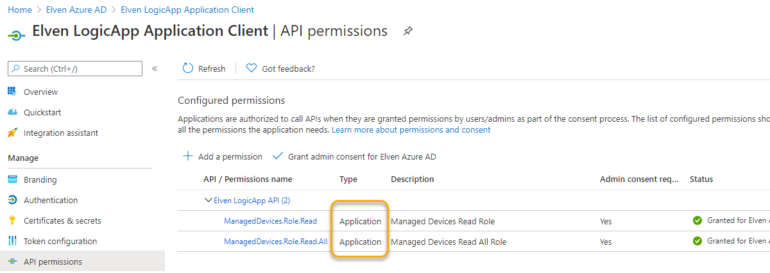The height and width of the screenshot is (273, 770).
Task: Click the Configured permissions heading
Action: click(x=231, y=100)
